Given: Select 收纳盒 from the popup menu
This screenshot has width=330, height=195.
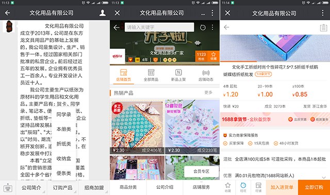Looking at the screenshot, I should pos(64,158).
